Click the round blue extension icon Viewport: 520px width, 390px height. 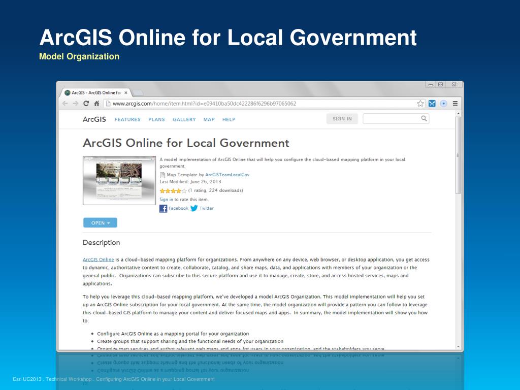tap(443, 104)
